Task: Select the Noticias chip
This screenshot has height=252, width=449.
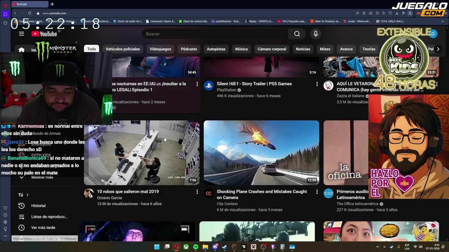Action: 303,49
